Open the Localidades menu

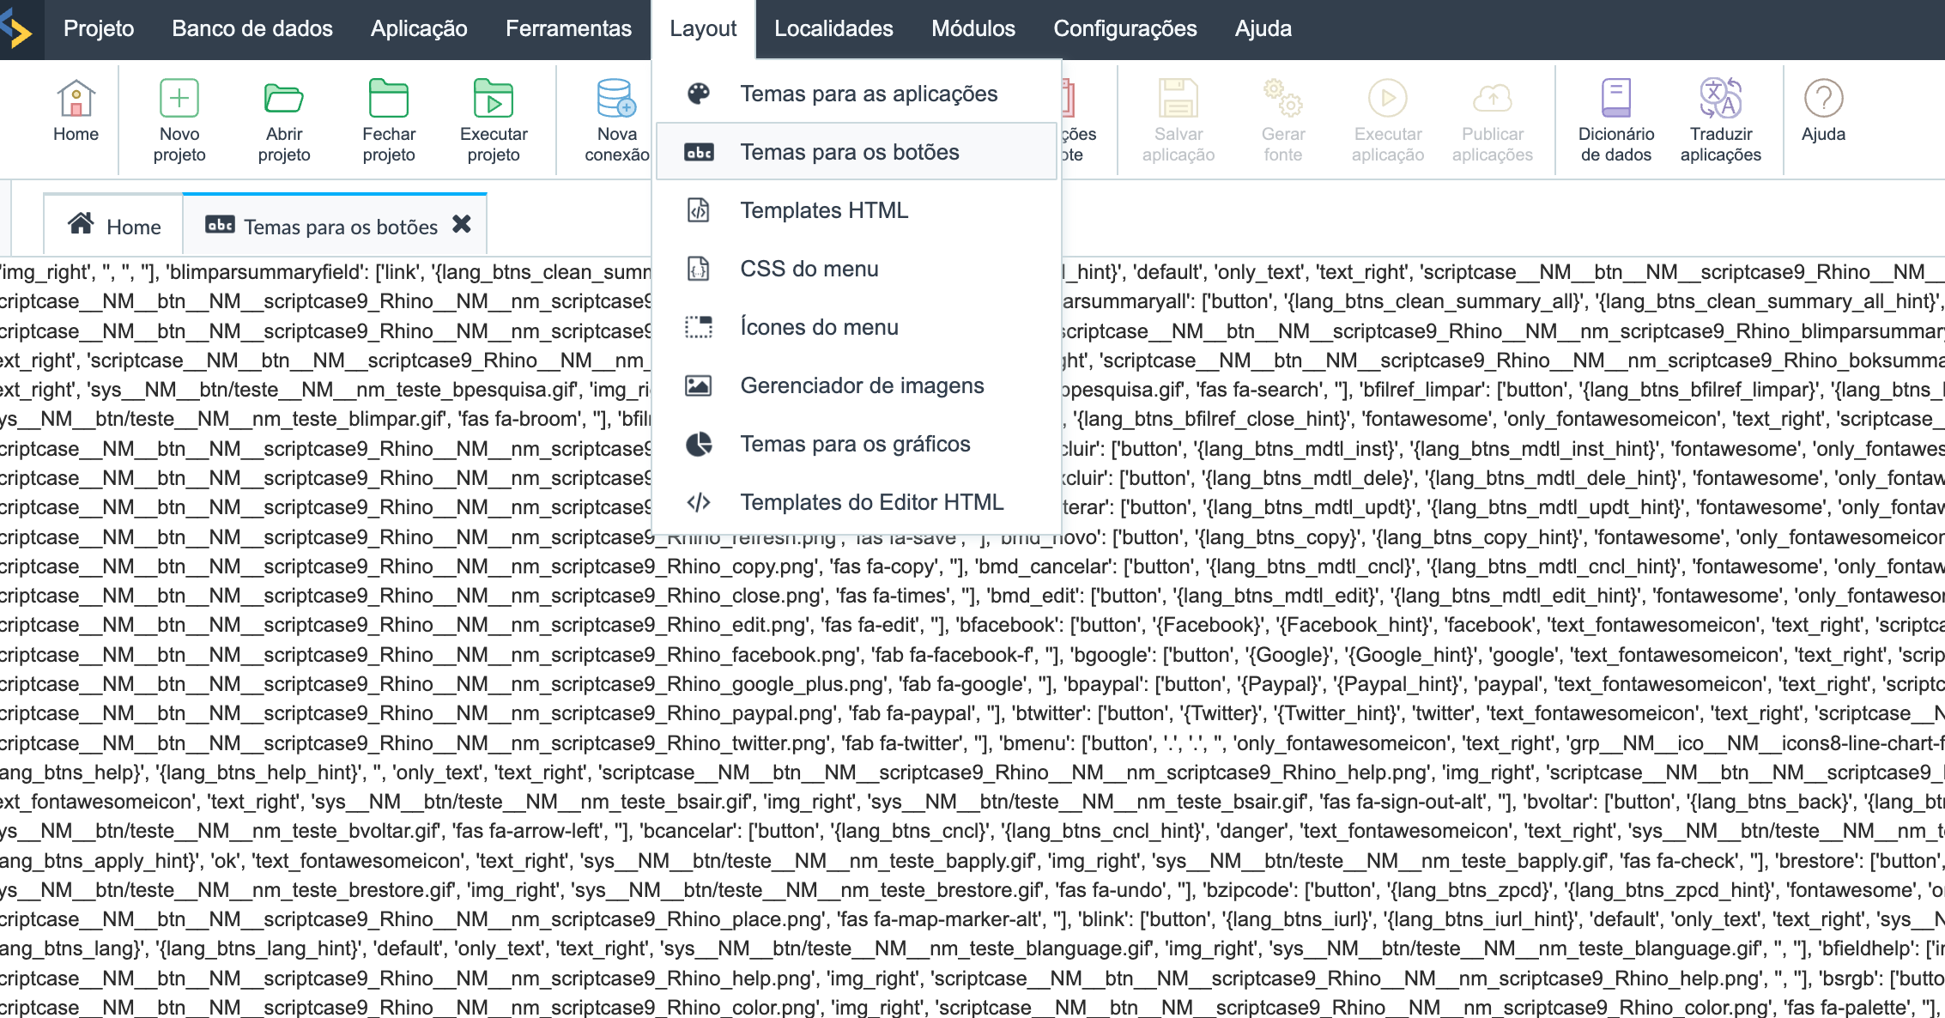point(833,28)
